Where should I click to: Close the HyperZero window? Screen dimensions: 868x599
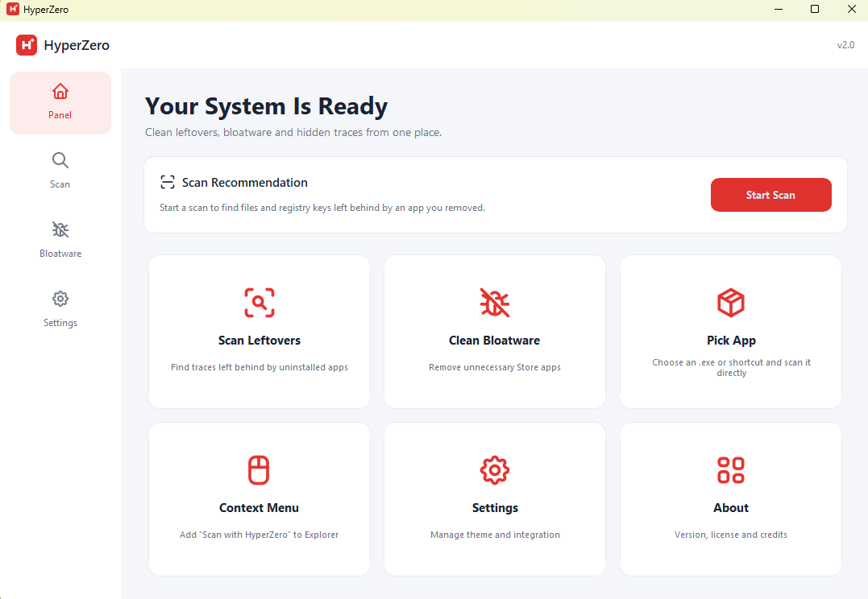click(x=852, y=10)
